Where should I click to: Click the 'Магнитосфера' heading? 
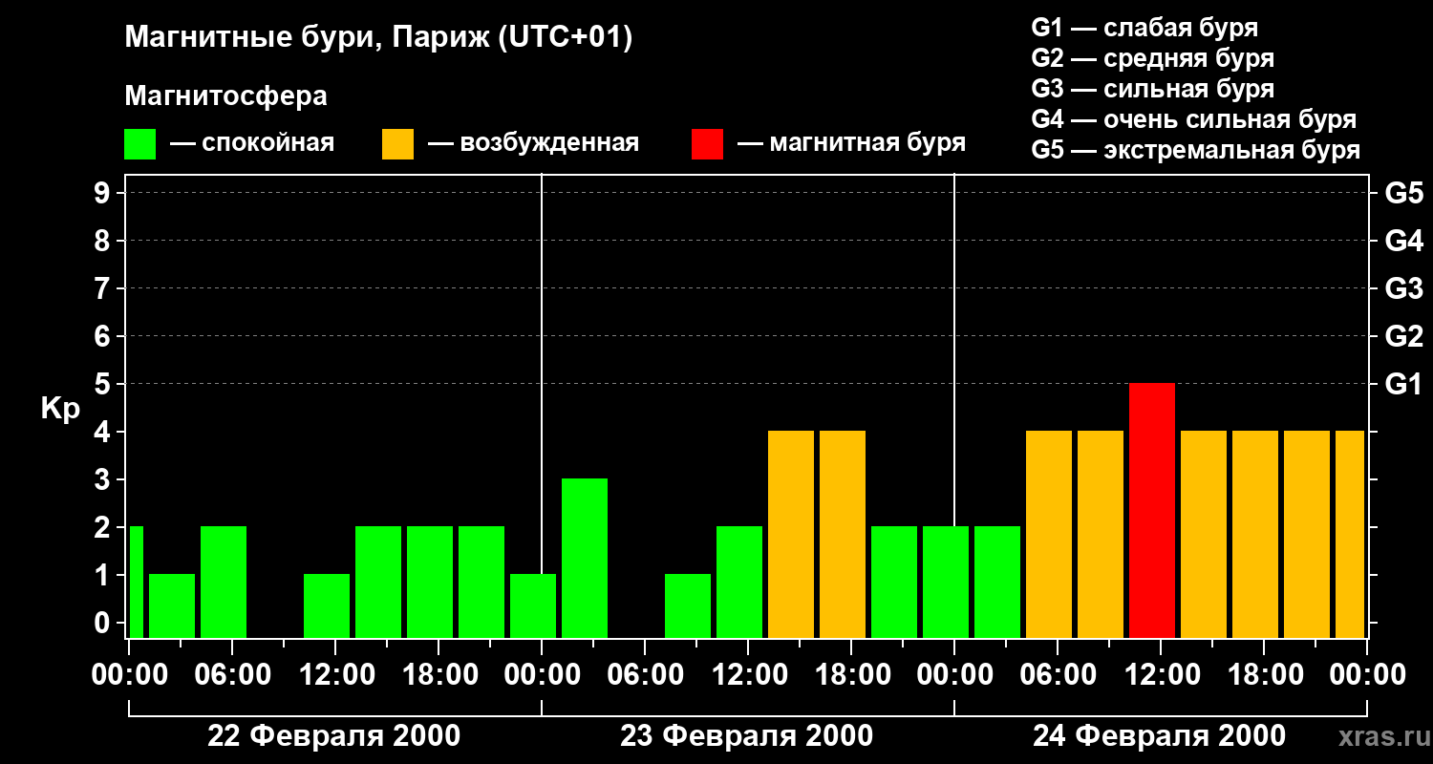226,96
